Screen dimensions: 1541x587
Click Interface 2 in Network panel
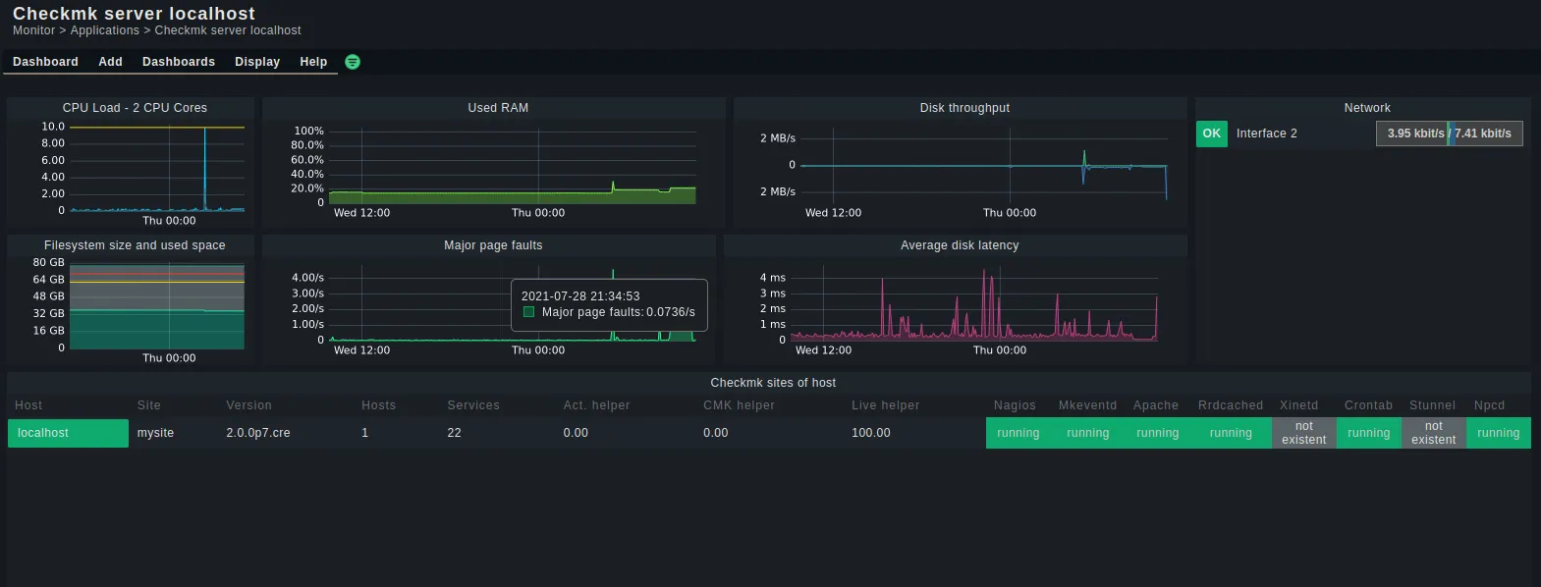pyautogui.click(x=1266, y=133)
